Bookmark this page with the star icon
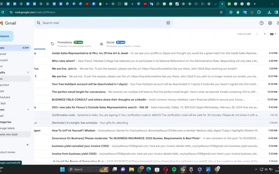Image resolution: width=279 pixels, height=174 pixels. tap(221, 12)
